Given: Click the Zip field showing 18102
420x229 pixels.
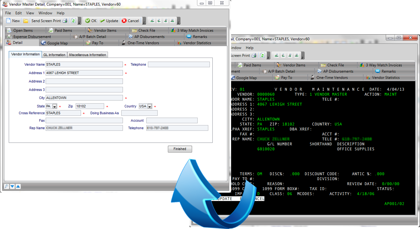Looking at the screenshot, I should pyautogui.click(x=90, y=106).
